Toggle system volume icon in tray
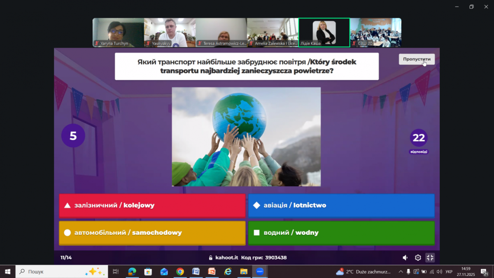This screenshot has height=278, width=494. pos(439,272)
